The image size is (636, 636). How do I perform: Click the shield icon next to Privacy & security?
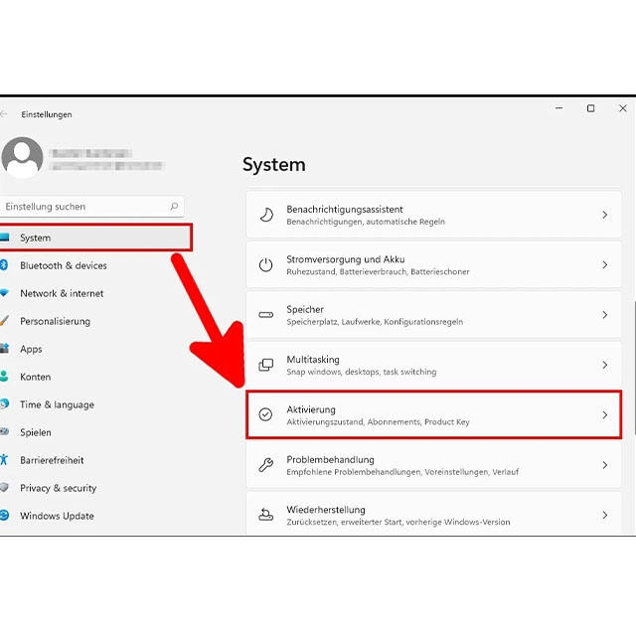[x=4, y=488]
